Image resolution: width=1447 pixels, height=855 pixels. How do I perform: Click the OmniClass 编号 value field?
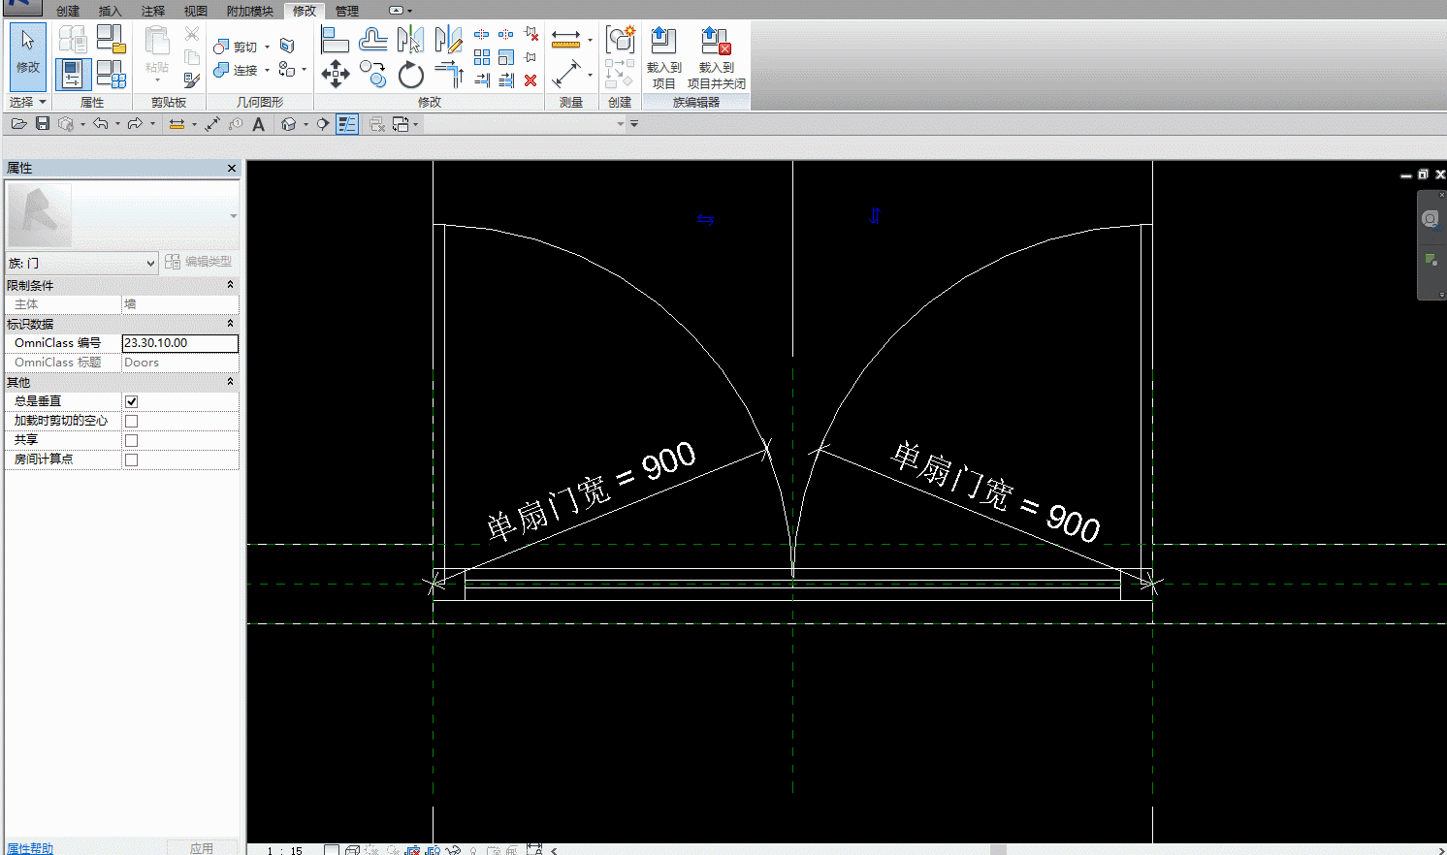[x=179, y=343]
